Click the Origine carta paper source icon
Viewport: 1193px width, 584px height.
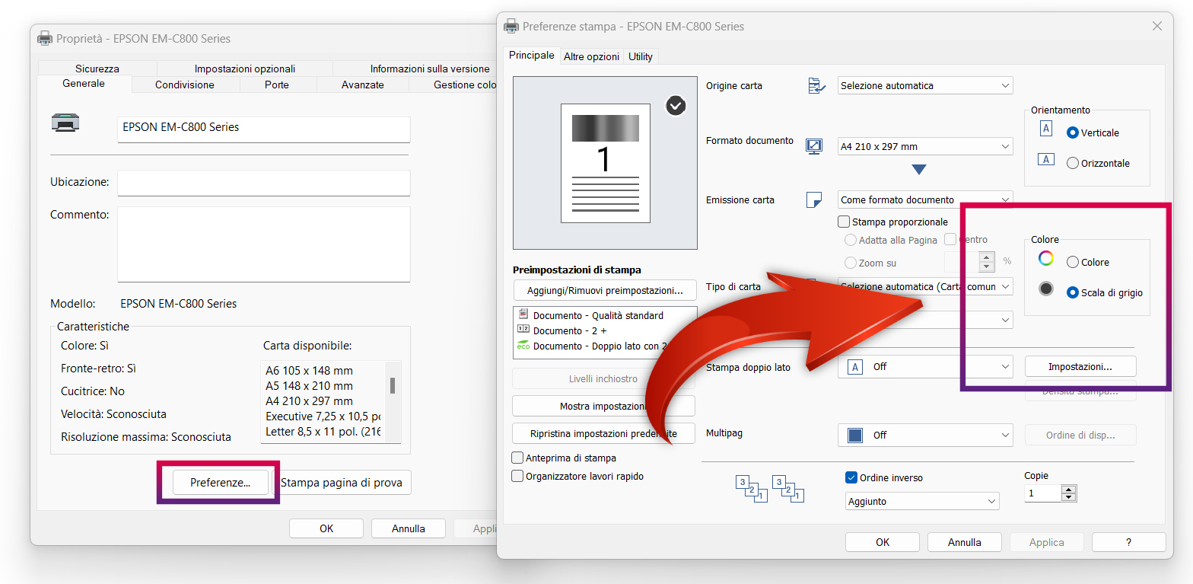[816, 85]
